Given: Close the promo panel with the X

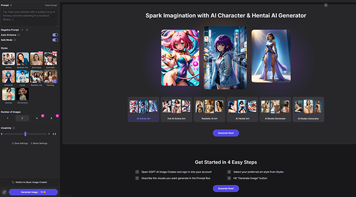Looking at the screenshot, I should [x=326, y=5].
